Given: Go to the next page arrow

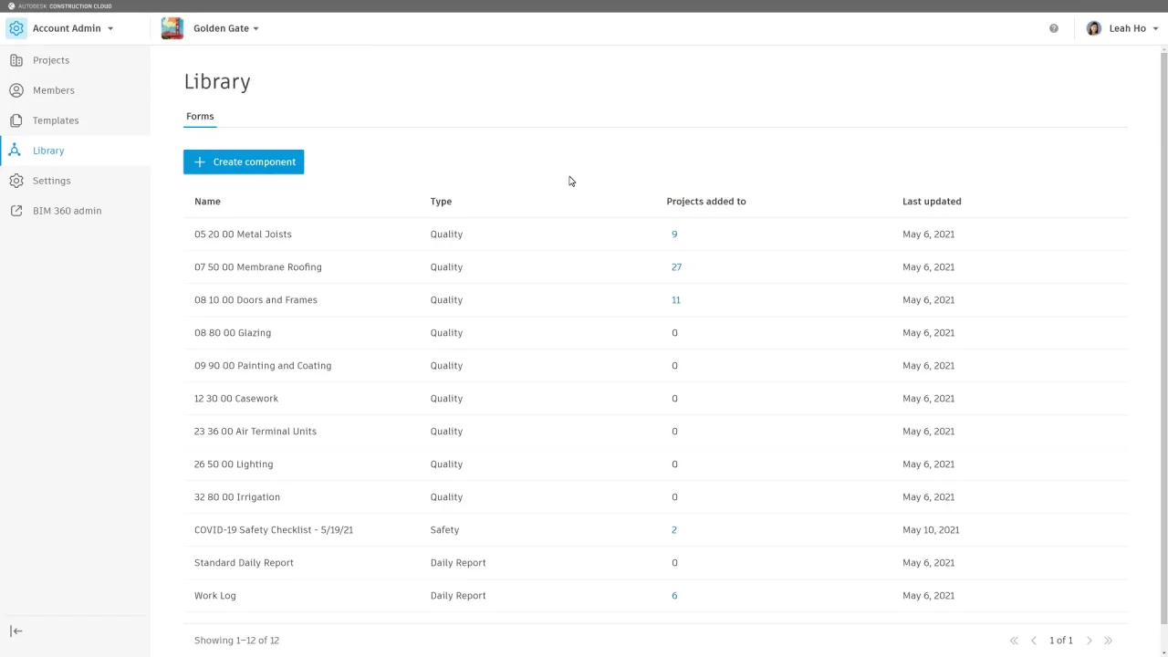Looking at the screenshot, I should (x=1089, y=641).
